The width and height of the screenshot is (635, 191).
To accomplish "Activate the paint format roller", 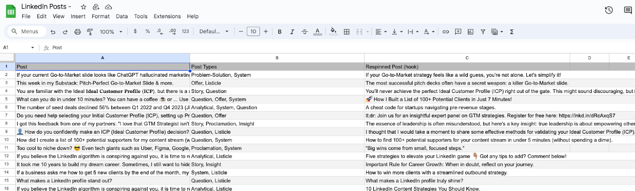I will [90, 32].
